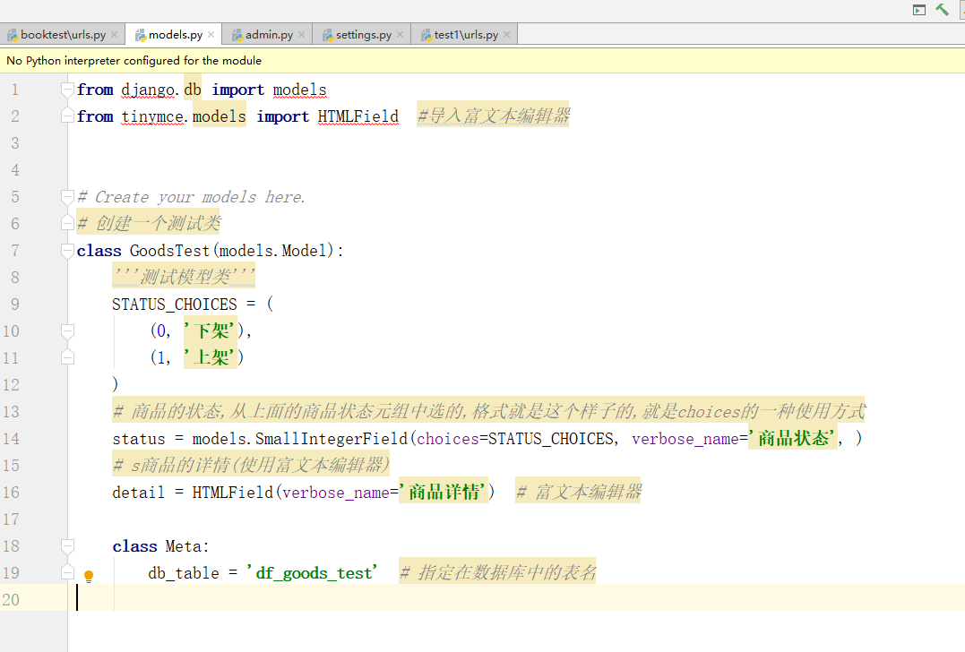This screenshot has width=965, height=652.
Task: Close the booktest\urls.py tab
Action: point(115,35)
